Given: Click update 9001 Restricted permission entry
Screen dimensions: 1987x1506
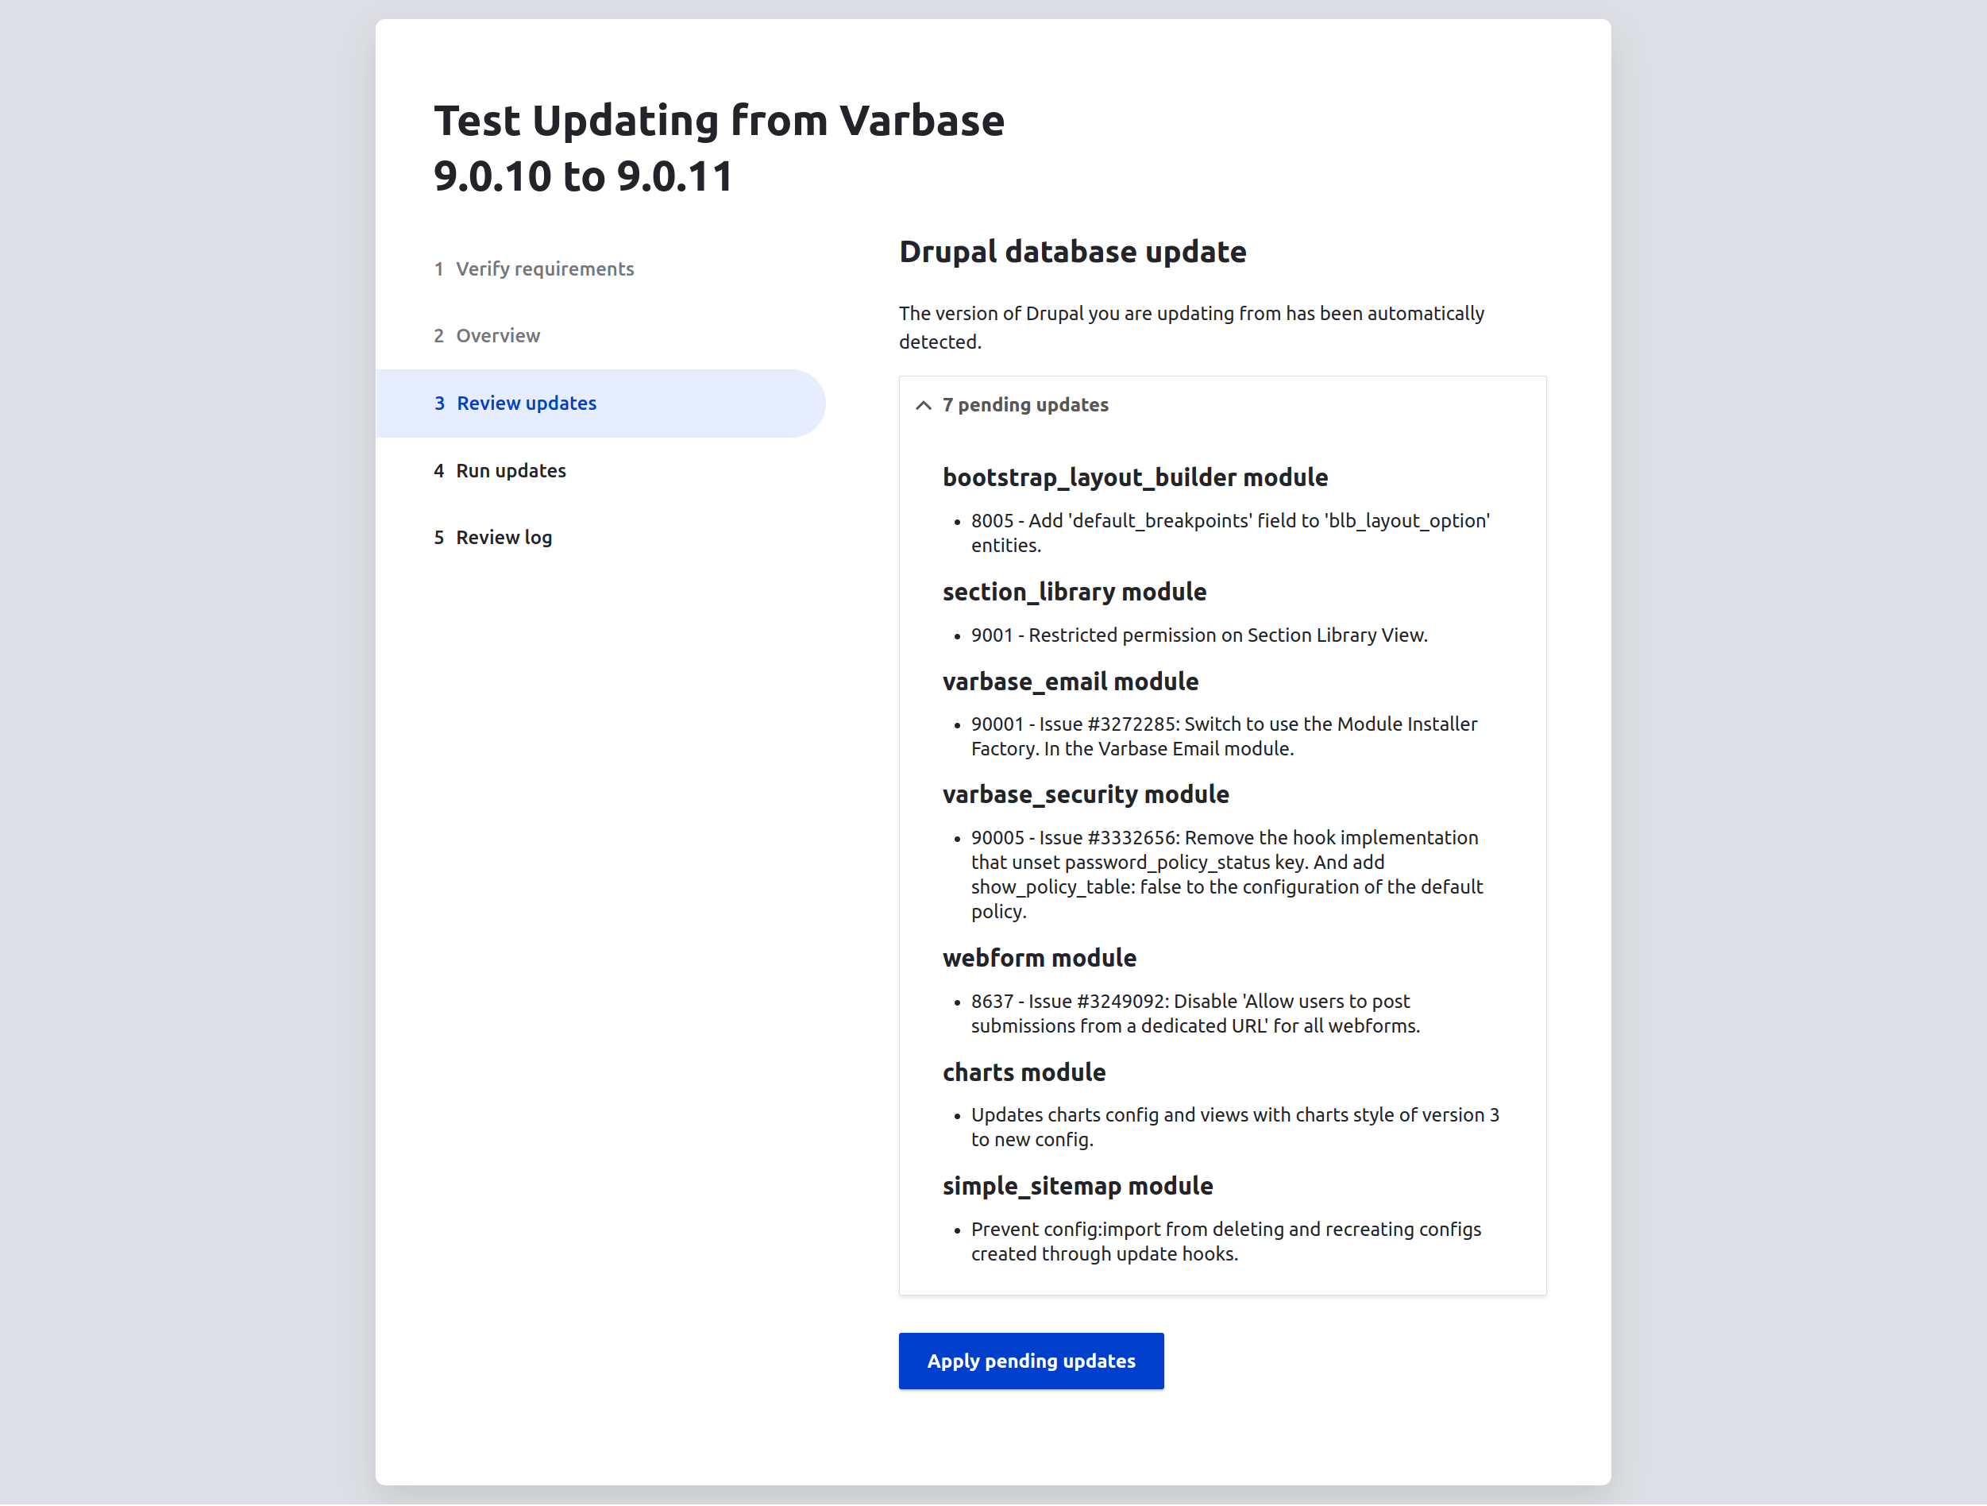Looking at the screenshot, I should pyautogui.click(x=1198, y=635).
